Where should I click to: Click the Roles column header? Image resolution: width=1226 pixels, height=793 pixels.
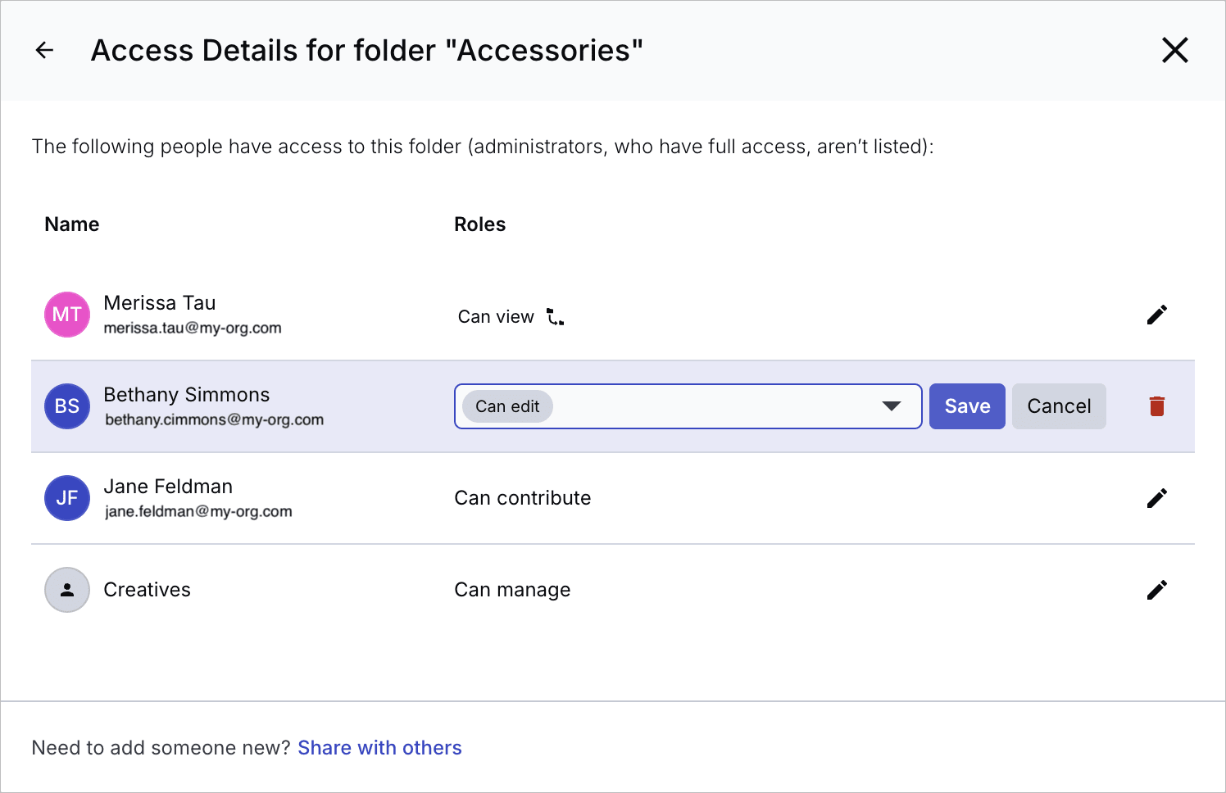(480, 224)
